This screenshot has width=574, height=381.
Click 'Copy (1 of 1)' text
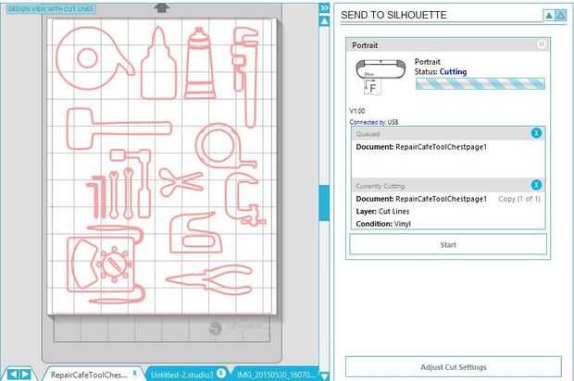coord(519,199)
